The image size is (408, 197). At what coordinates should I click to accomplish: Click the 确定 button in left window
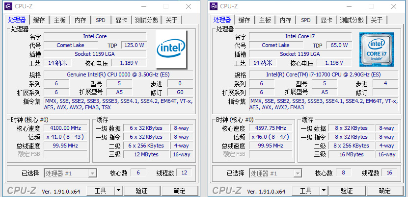[180, 191]
